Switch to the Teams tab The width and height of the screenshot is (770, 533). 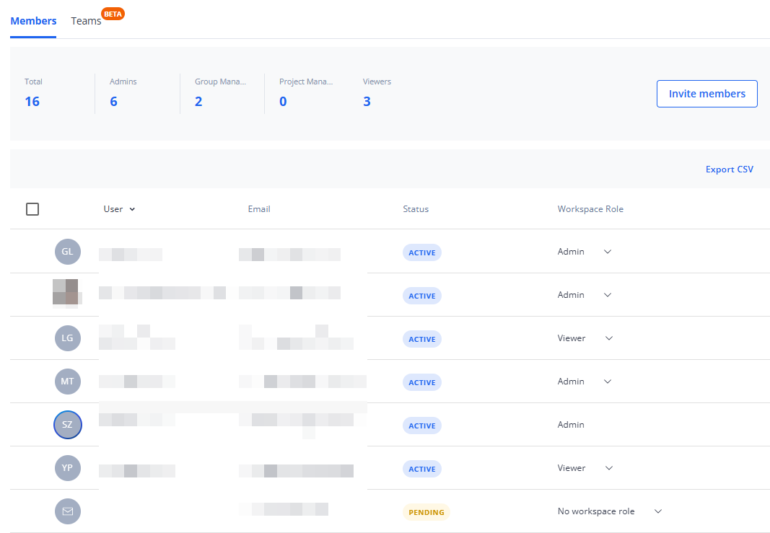(87, 21)
